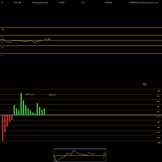Screen dimensions: 162x162
Task: Click the RSI axis label 30
Action: (2, 48)
